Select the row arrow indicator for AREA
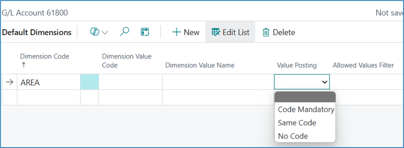 (9, 82)
